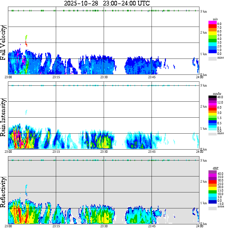Image resolution: width=226 pixels, height=231 pixels.
Task: Click the 25.0 value in the dBZ legend
Action: (220, 184)
